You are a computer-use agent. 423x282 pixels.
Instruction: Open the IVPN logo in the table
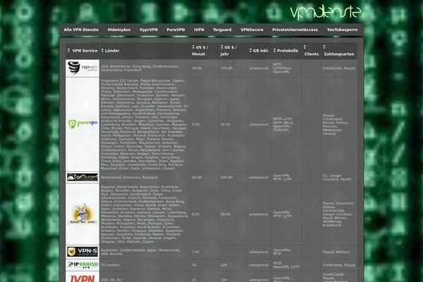coord(82,278)
